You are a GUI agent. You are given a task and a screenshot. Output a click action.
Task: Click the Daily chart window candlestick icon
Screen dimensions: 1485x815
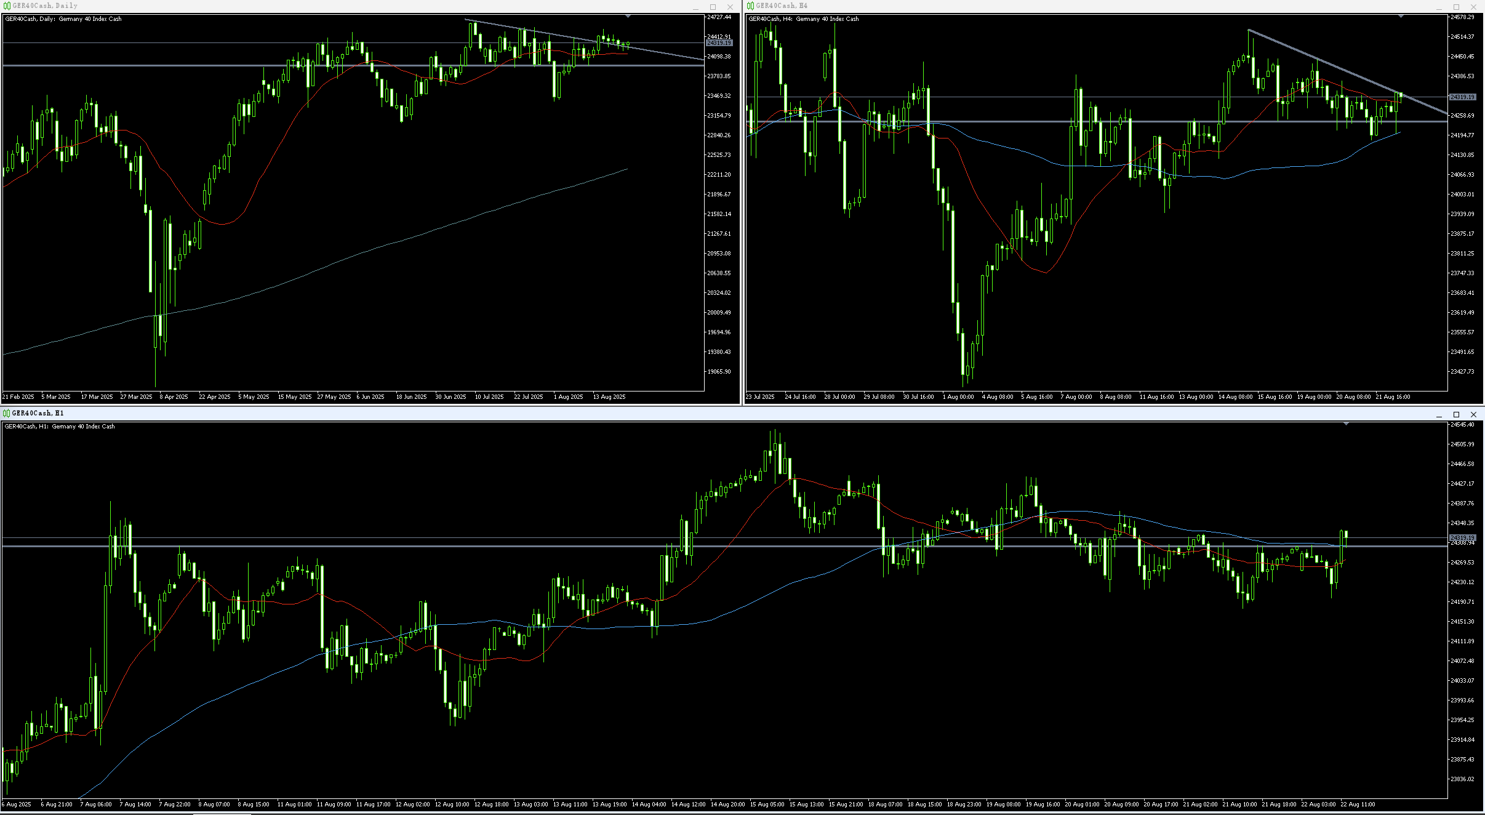(x=7, y=6)
